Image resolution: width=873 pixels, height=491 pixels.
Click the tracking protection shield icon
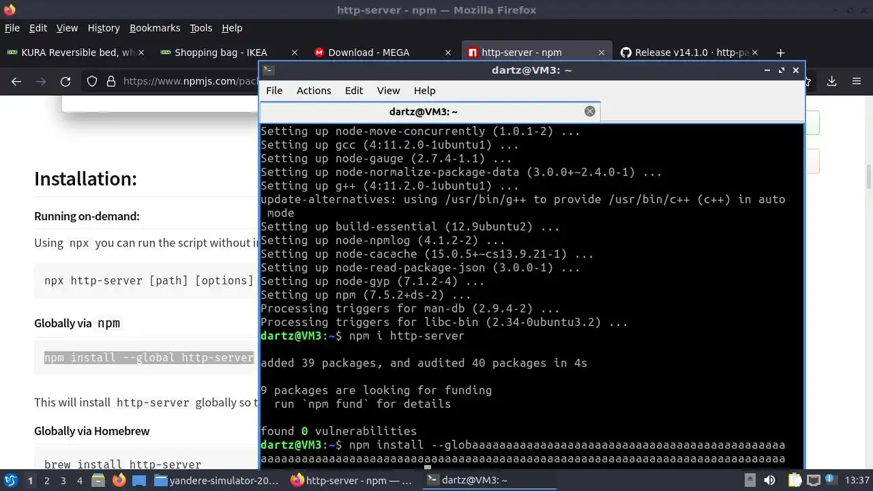[92, 81]
